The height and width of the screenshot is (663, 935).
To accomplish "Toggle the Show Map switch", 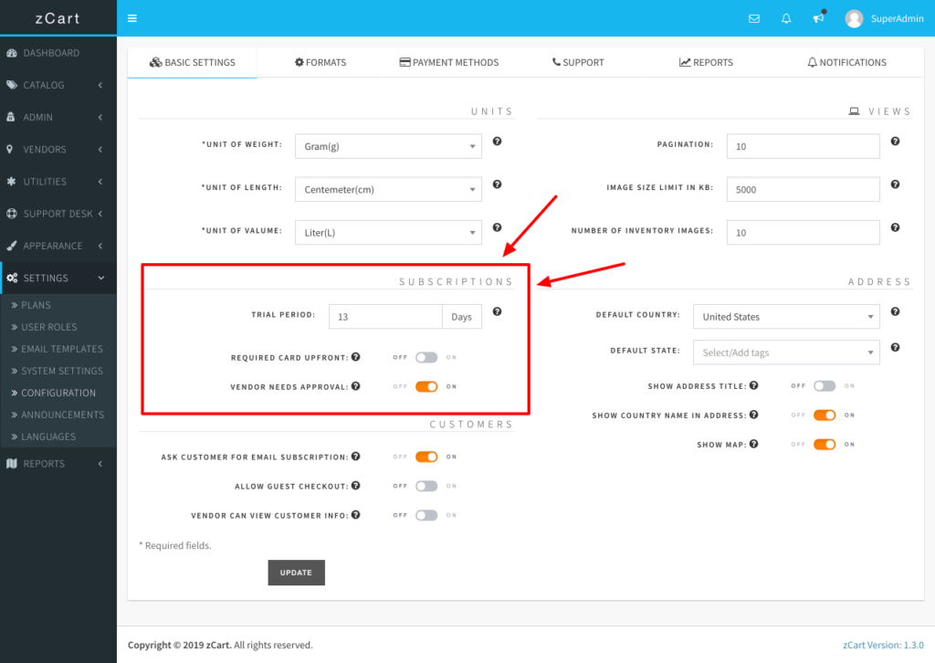I will click(825, 445).
